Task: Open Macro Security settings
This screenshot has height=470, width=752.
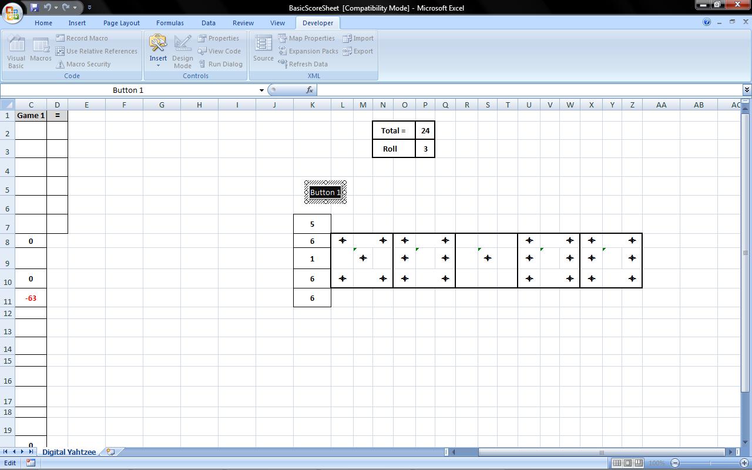Action: (83, 64)
